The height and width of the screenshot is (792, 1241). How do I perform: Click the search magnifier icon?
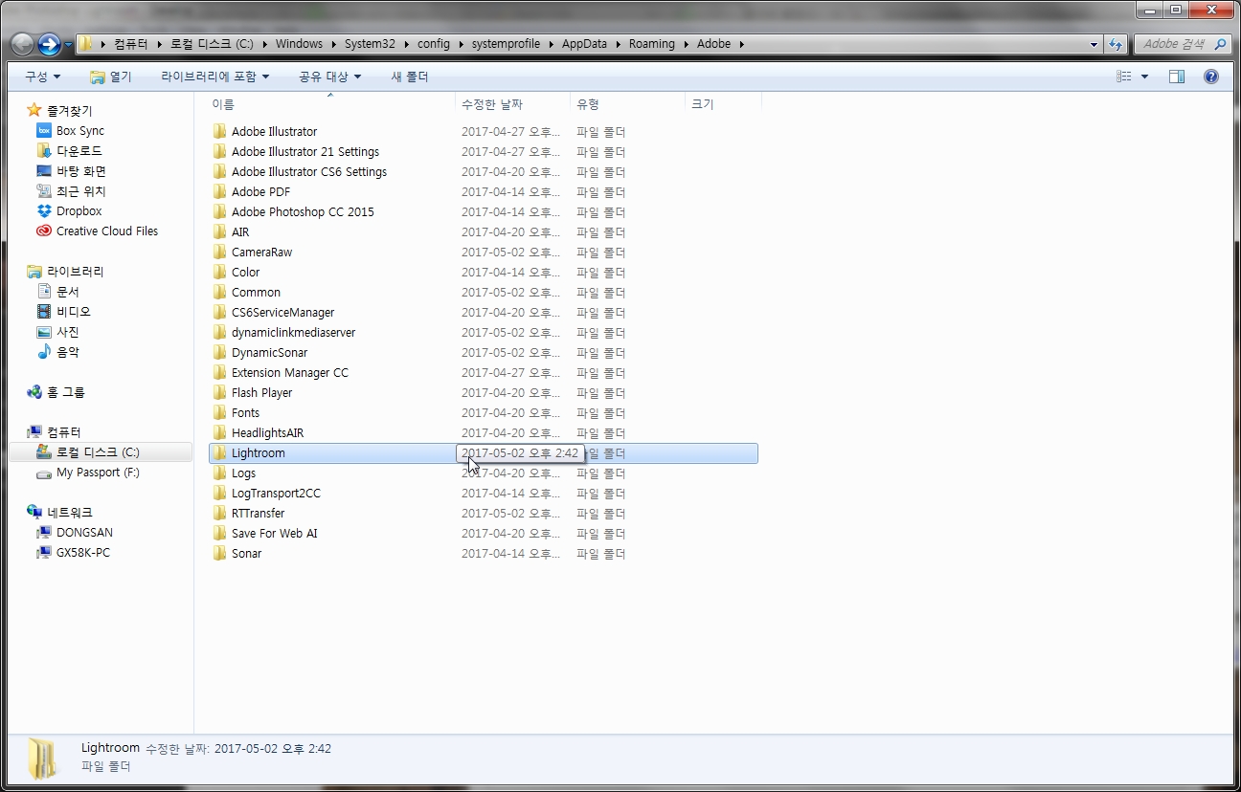(x=1220, y=44)
